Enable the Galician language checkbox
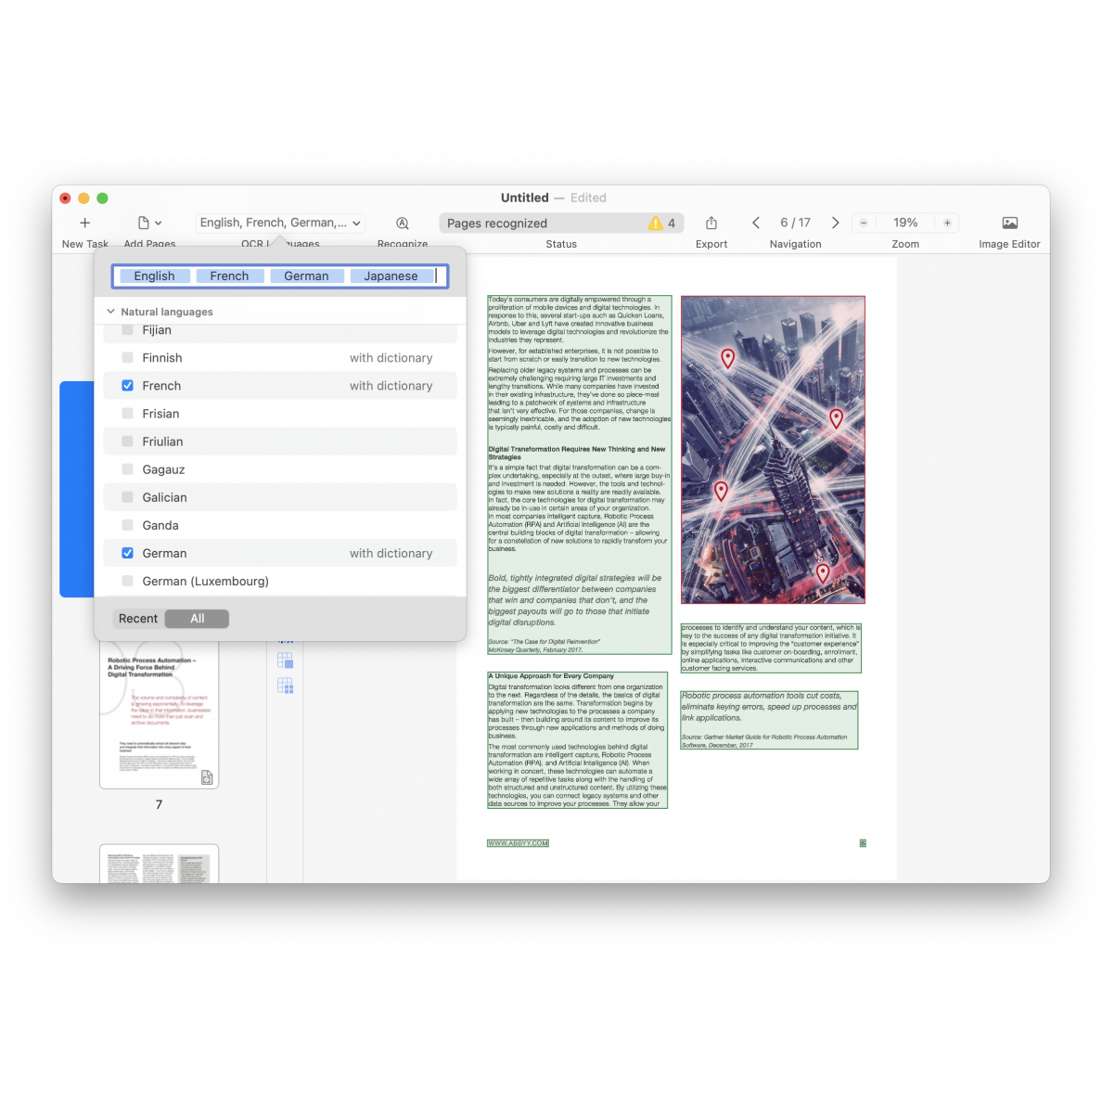Screen dimensions: 1102x1102 click(x=127, y=497)
